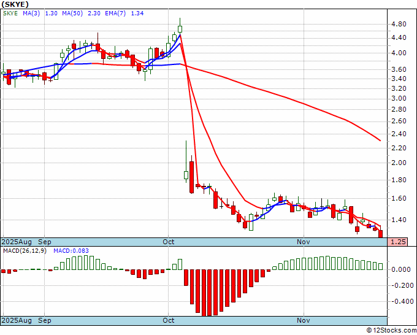Click the 3.00 price axis label
This screenshot has width=417, height=335.
click(399, 98)
